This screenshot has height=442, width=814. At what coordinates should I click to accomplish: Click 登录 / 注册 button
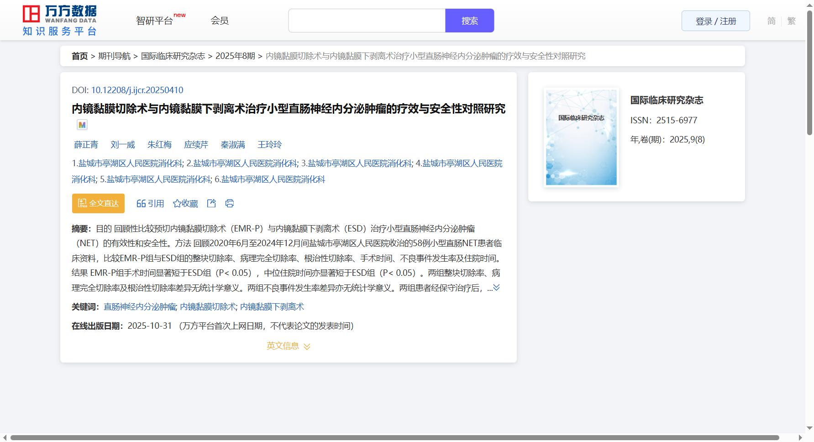click(x=715, y=21)
